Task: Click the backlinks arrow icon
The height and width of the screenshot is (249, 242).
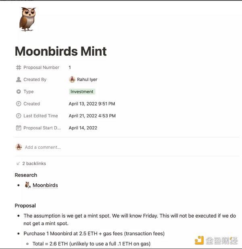Action: pyautogui.click(x=18, y=164)
